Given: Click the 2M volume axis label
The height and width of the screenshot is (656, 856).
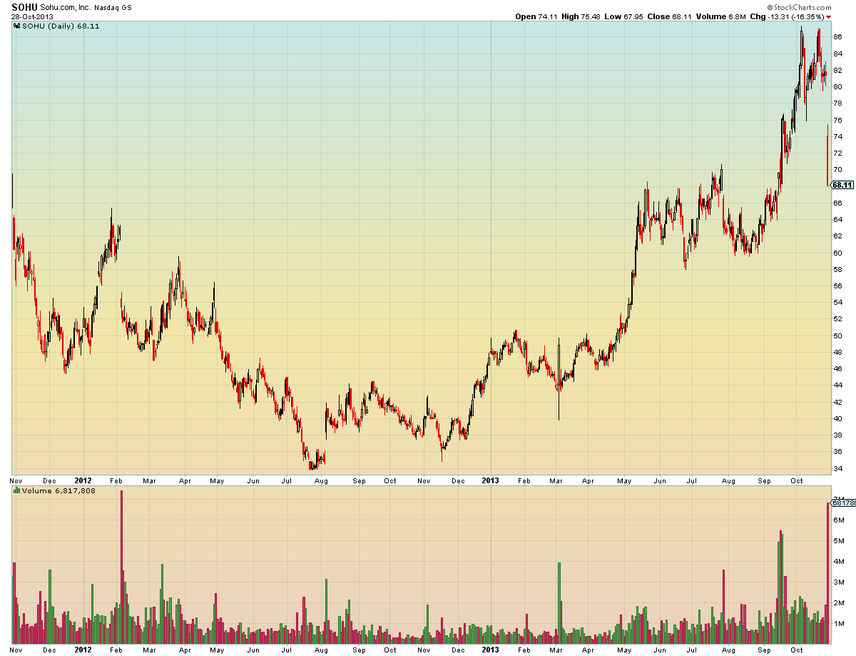Looking at the screenshot, I should [x=838, y=602].
